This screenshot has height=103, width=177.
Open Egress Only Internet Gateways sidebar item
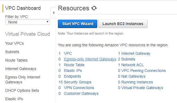[x=23, y=80]
